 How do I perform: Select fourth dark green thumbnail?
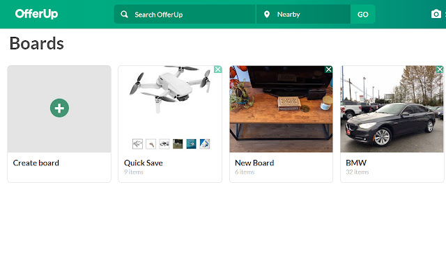178,144
